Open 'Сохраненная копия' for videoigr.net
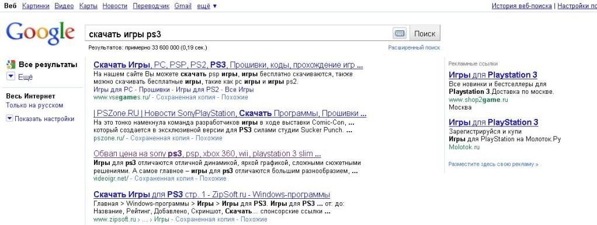Screen dimensions: 597x225 (x=165, y=178)
